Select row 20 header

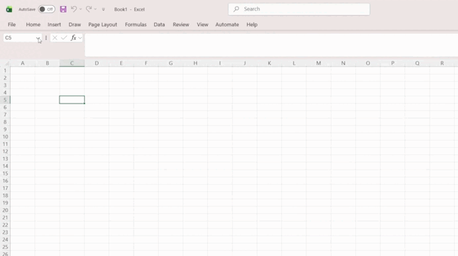(5, 210)
